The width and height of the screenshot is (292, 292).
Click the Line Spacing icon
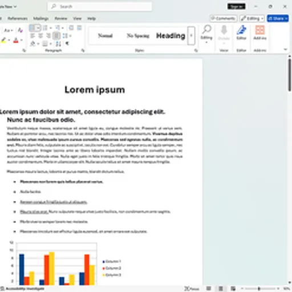tap(65, 36)
